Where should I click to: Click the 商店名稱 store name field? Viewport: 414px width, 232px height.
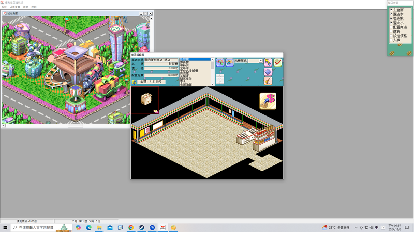point(161,60)
